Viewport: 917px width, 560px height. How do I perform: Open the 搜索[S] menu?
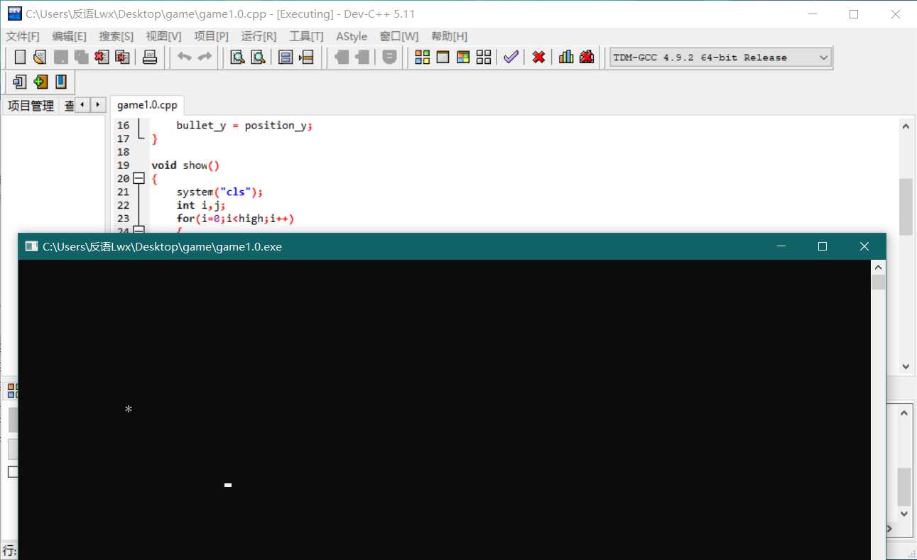tap(116, 36)
